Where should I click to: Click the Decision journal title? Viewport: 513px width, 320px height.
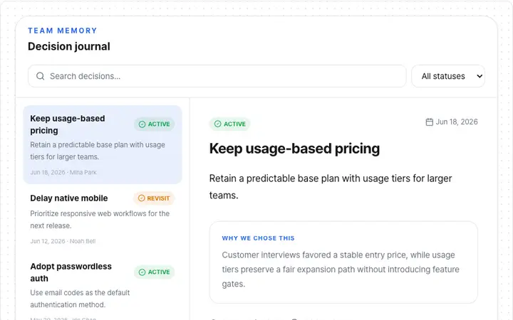click(69, 46)
